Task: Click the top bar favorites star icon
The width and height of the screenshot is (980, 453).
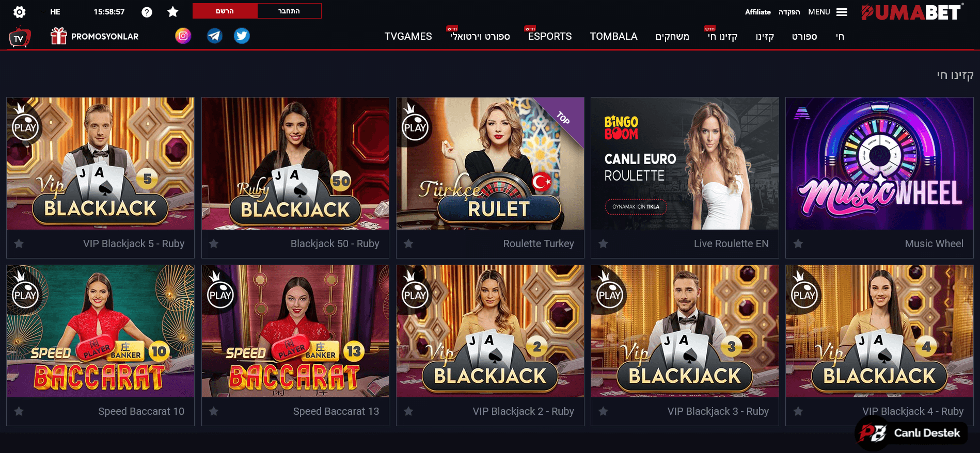Action: point(173,12)
